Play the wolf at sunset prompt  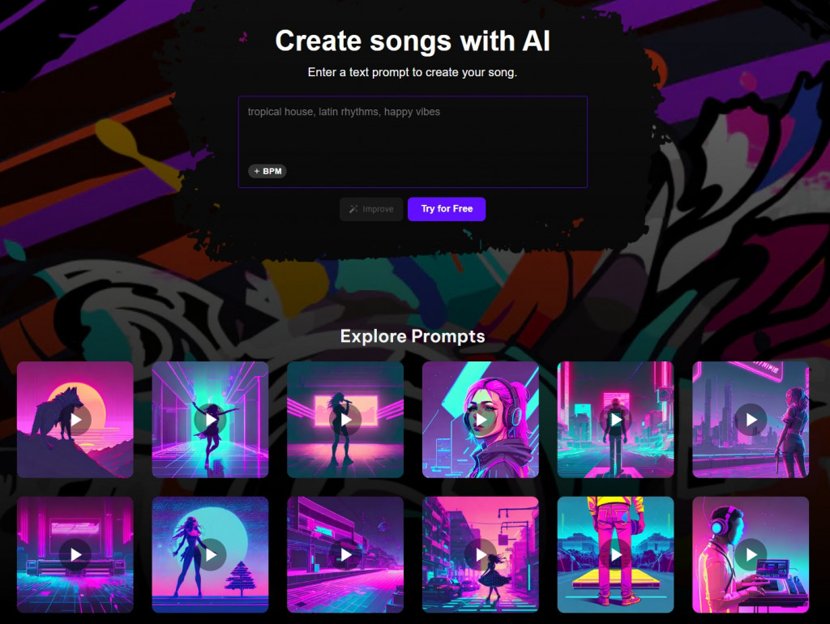75,420
